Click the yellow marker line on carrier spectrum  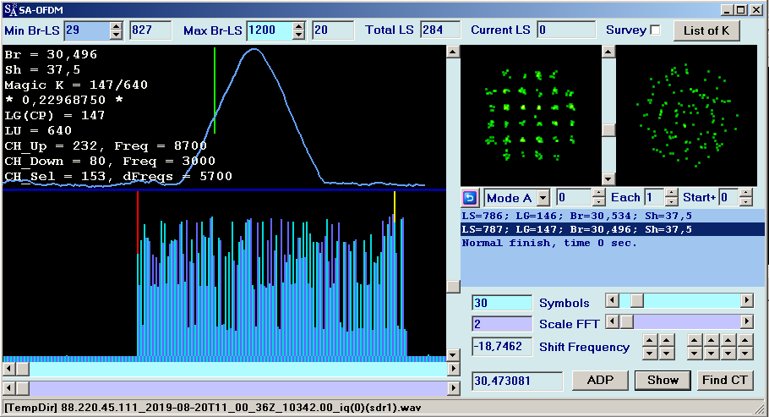coord(395,207)
